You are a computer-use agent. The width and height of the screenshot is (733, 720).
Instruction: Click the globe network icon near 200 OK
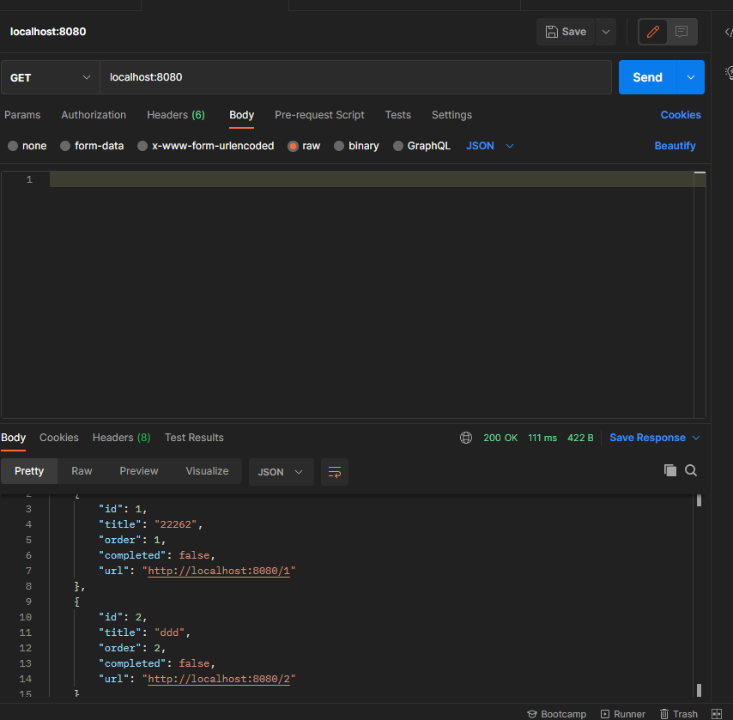pos(466,438)
